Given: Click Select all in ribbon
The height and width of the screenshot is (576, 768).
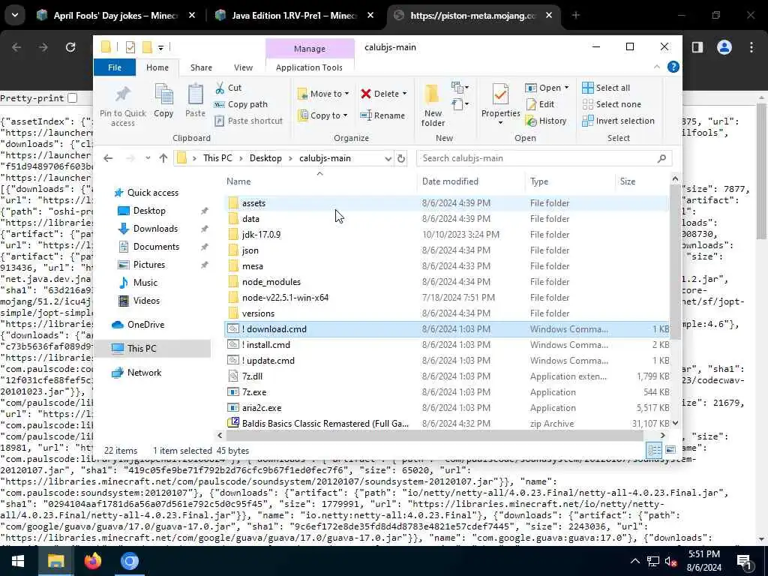Looking at the screenshot, I should [x=606, y=88].
